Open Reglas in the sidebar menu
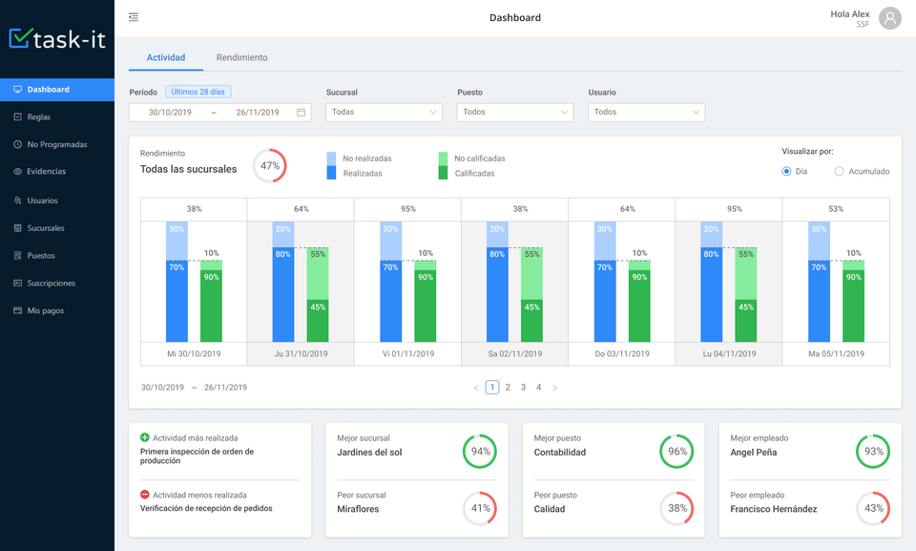Screen dimensions: 916x551 [57, 117]
